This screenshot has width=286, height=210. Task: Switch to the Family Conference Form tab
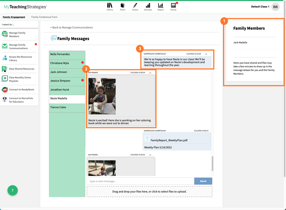44,17
